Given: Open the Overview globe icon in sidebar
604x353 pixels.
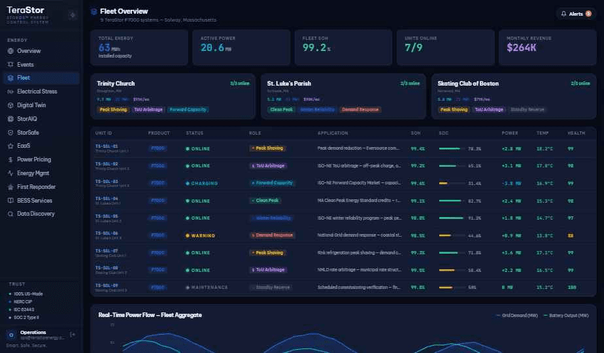Looking at the screenshot, I should (10, 51).
